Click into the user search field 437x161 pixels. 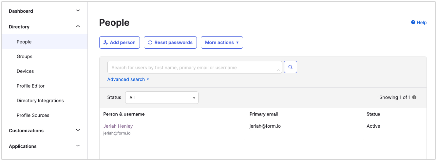tap(195, 67)
